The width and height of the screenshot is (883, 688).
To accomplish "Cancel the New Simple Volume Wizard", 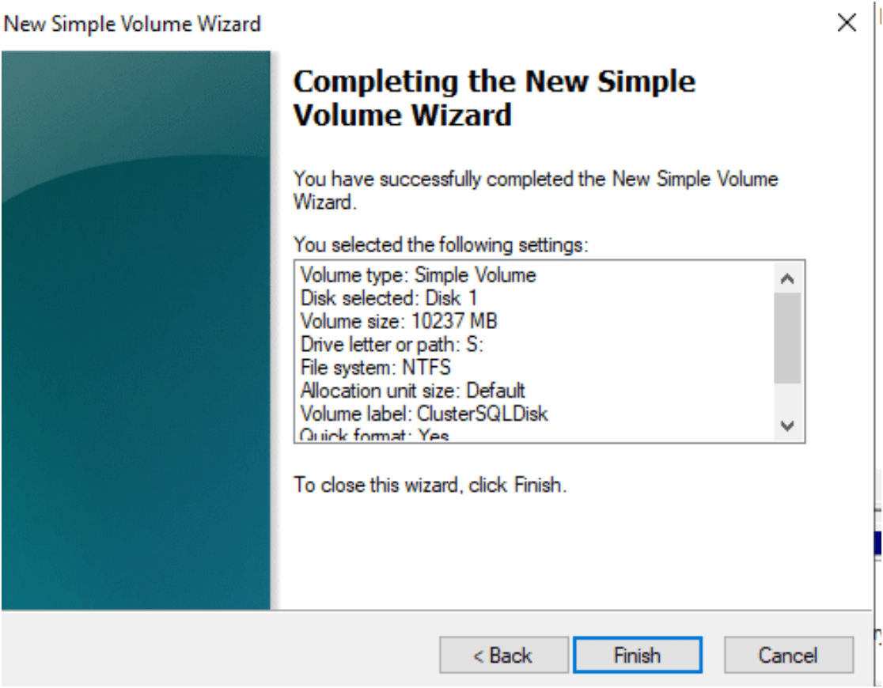I will pyautogui.click(x=788, y=655).
